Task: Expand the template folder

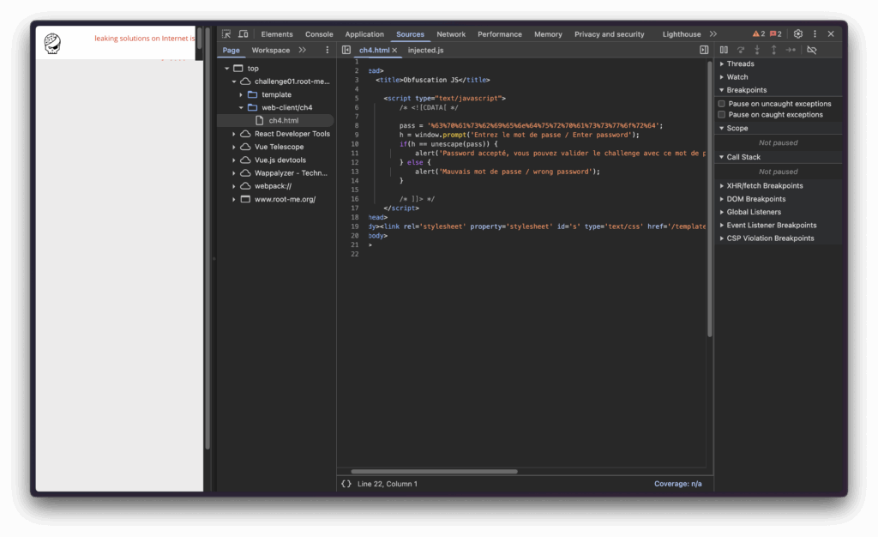Action: point(241,94)
